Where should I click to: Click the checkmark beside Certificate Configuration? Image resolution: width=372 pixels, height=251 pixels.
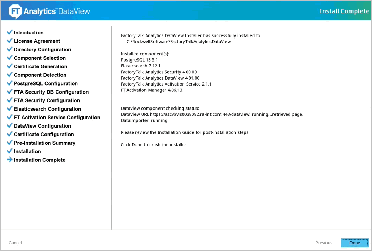tap(9, 134)
